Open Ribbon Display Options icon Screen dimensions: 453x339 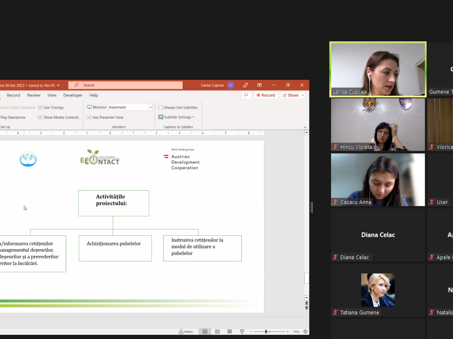(x=259, y=85)
